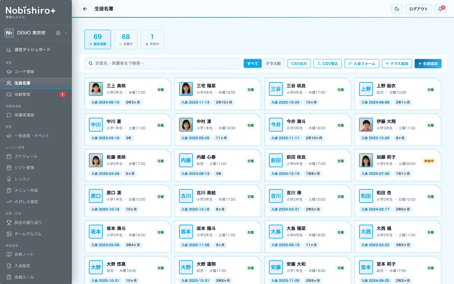This screenshot has height=284, width=454.
Task: Filter by 休会中 1 card
Action: tap(152, 39)
